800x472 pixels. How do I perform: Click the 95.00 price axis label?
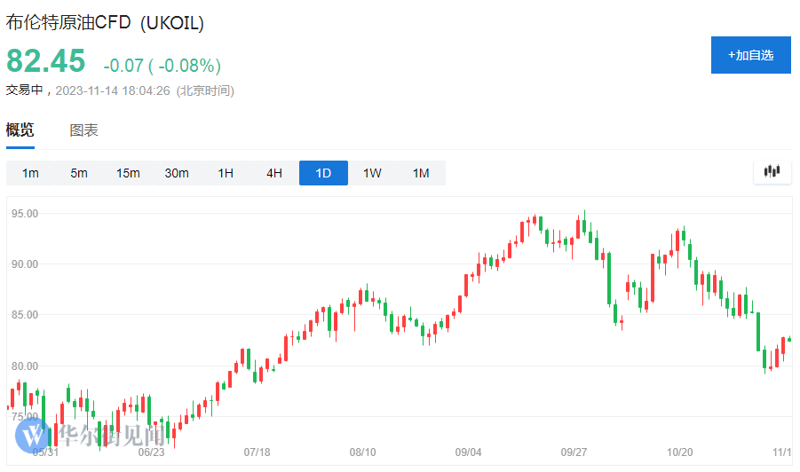coord(24,214)
